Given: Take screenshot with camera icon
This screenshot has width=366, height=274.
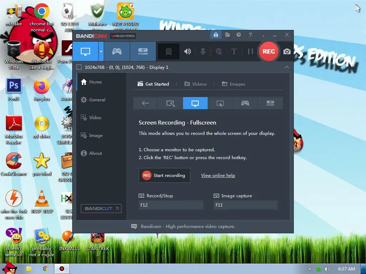Looking at the screenshot, I should click(287, 51).
